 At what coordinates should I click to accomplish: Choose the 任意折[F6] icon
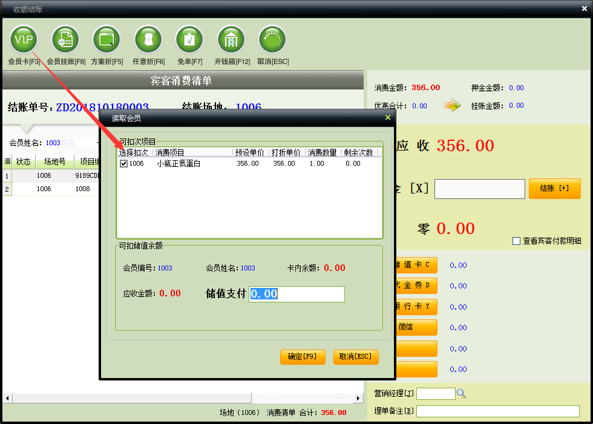148,40
